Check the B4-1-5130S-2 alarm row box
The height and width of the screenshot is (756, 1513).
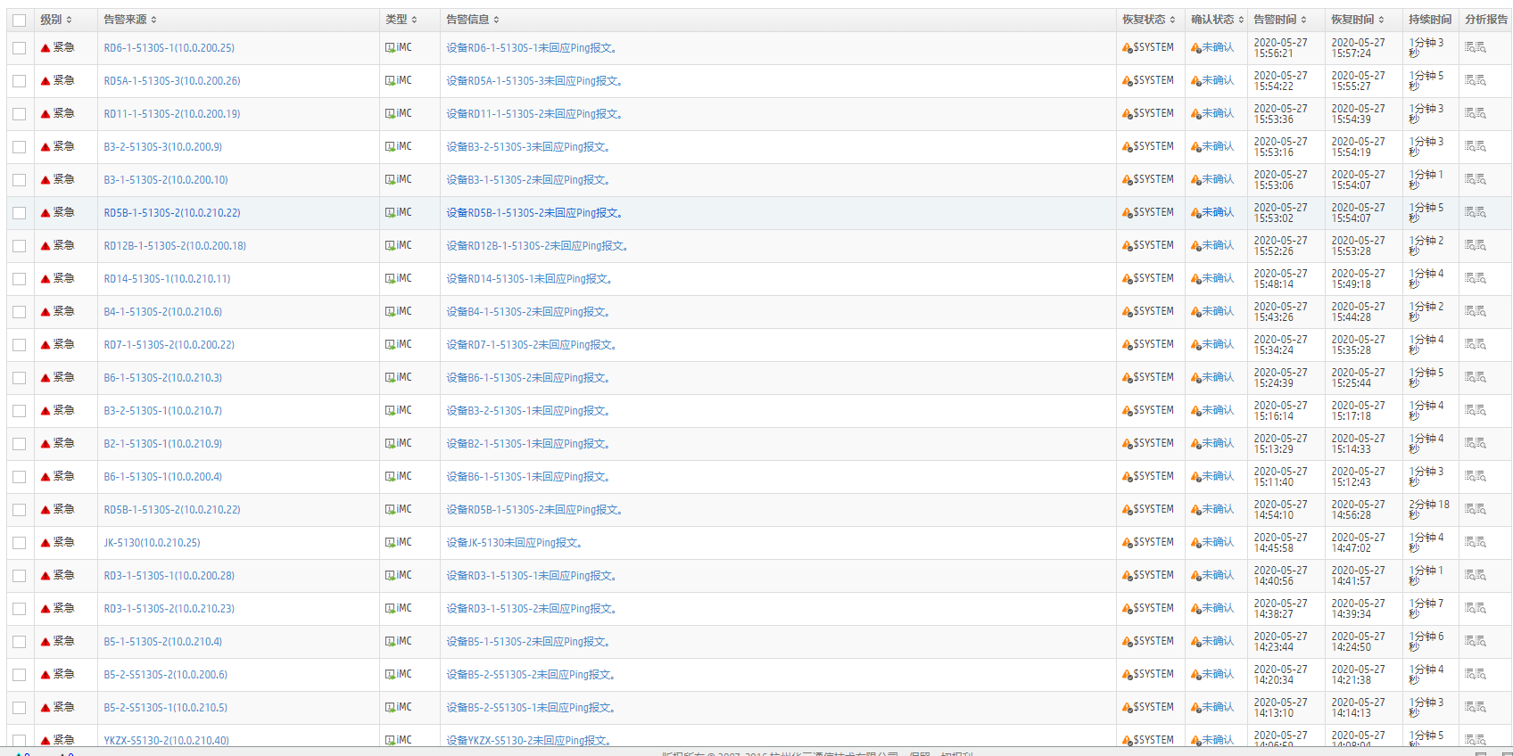click(19, 312)
